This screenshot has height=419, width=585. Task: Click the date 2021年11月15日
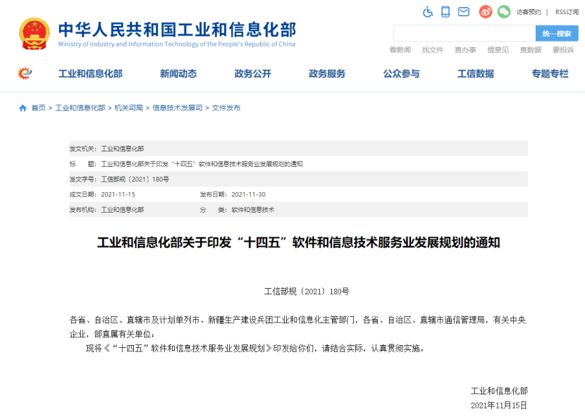point(499,406)
